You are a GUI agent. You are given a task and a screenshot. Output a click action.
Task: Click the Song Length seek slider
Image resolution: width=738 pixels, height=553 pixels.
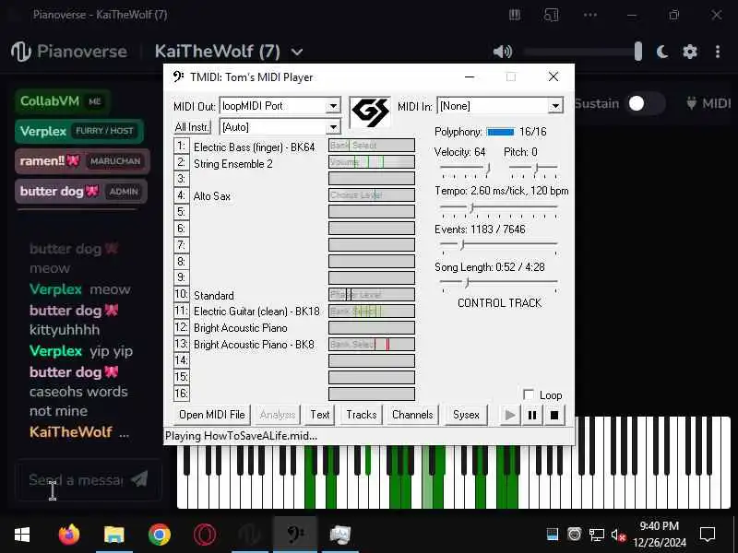pyautogui.click(x=498, y=284)
